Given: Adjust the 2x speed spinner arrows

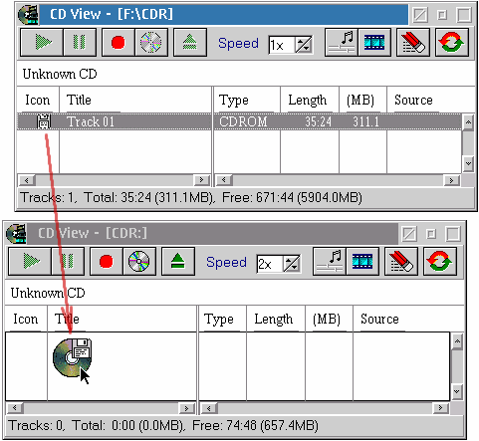Looking at the screenshot, I should pos(292,264).
